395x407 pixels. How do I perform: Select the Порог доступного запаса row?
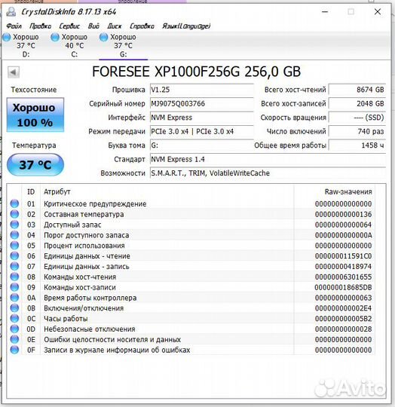(x=191, y=235)
